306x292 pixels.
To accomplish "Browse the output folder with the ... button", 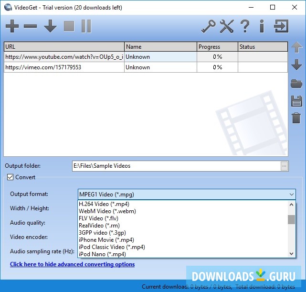I will (284, 166).
